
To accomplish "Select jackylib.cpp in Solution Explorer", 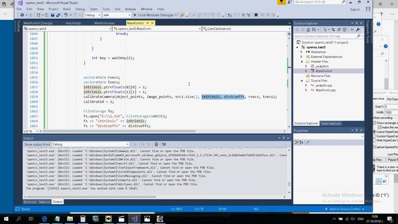I will pyautogui.click(x=323, y=86).
